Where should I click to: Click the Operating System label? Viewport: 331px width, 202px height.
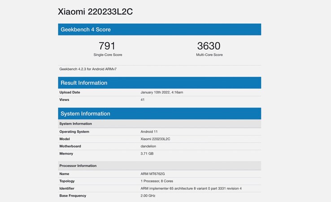point(74,132)
